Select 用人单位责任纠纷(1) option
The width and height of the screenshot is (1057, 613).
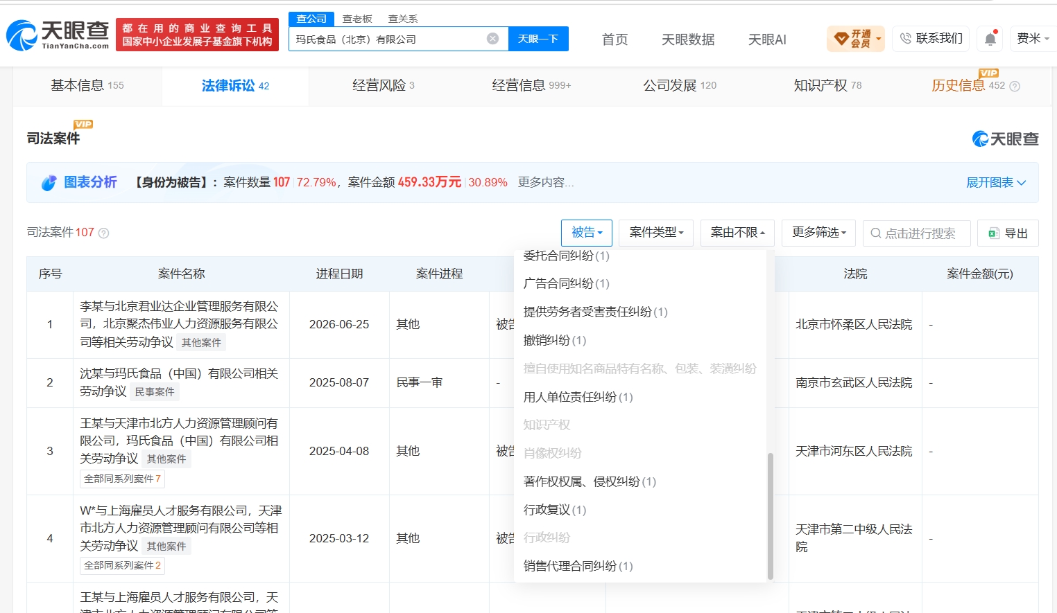coord(578,397)
